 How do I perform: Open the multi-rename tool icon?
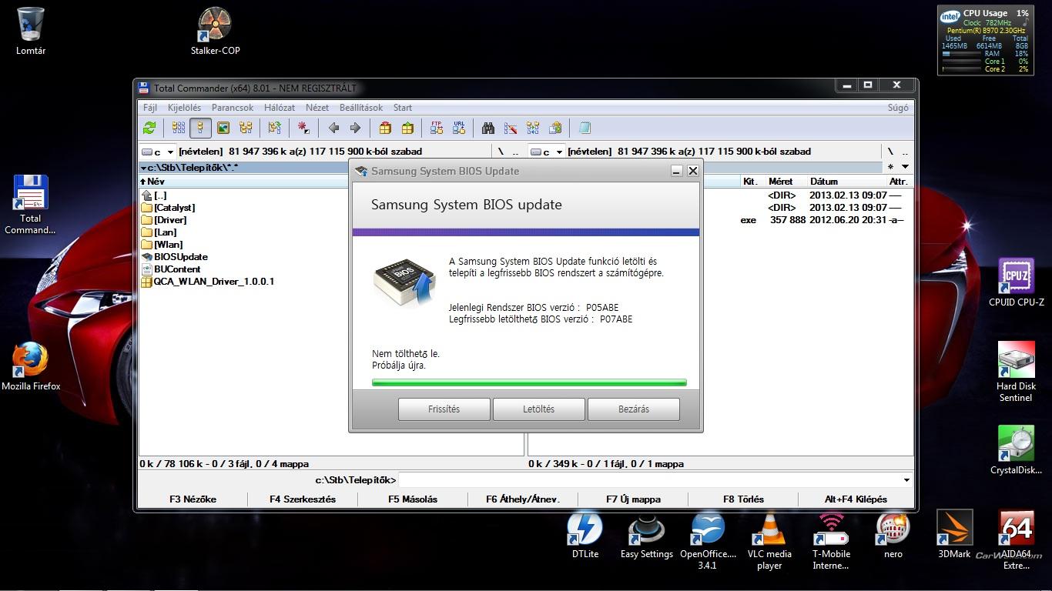coord(511,128)
